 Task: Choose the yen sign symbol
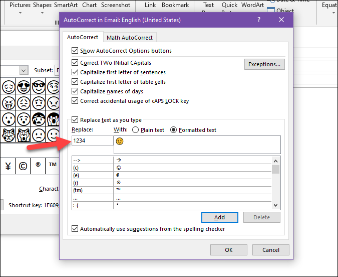9,165
